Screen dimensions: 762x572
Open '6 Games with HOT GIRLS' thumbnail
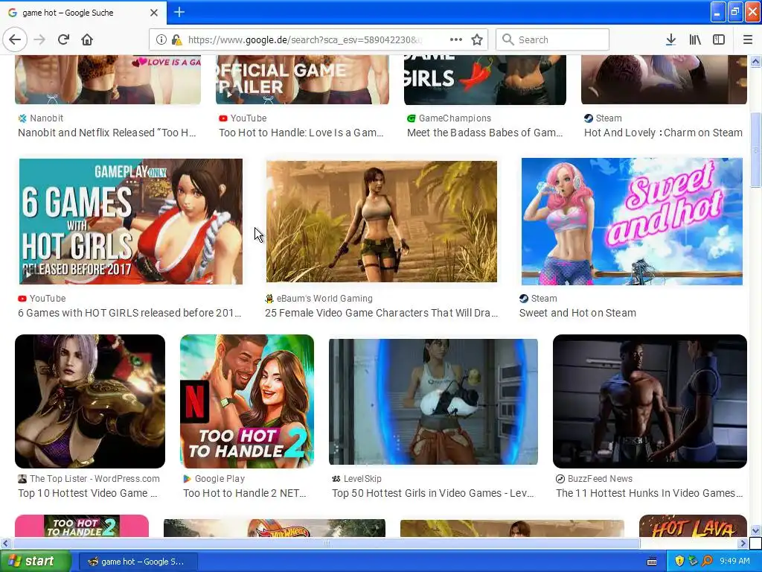point(131,221)
